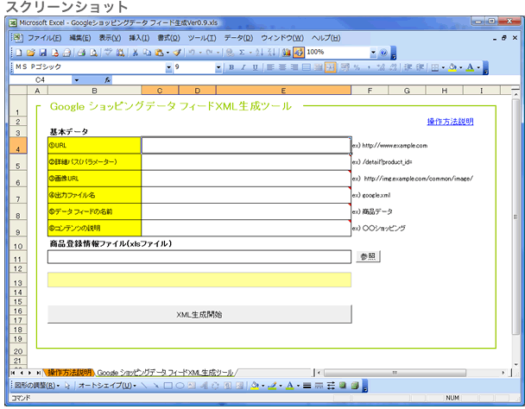Pick the Select Objects arrow tool
This screenshot has height=409, width=525.
[x=67, y=386]
